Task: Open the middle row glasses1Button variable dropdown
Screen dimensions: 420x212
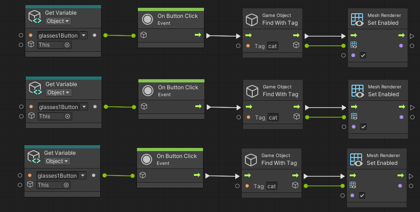Action: [84, 107]
